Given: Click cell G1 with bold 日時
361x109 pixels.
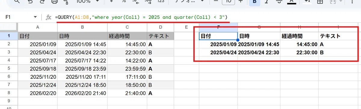Looking at the screenshot, I should tap(259, 36).
